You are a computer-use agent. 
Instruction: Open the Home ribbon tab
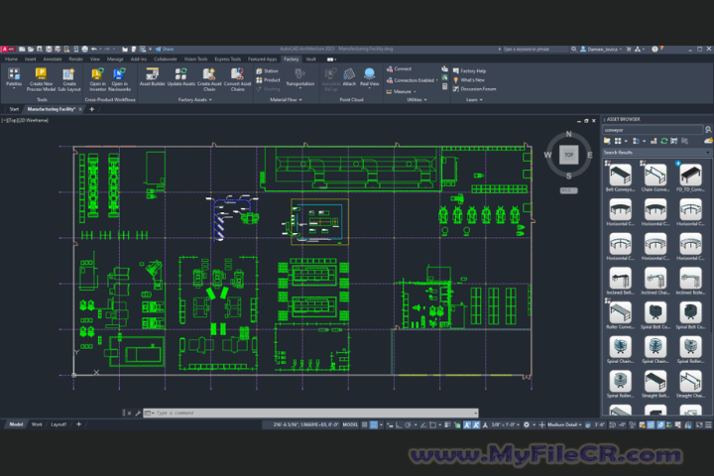(11, 59)
